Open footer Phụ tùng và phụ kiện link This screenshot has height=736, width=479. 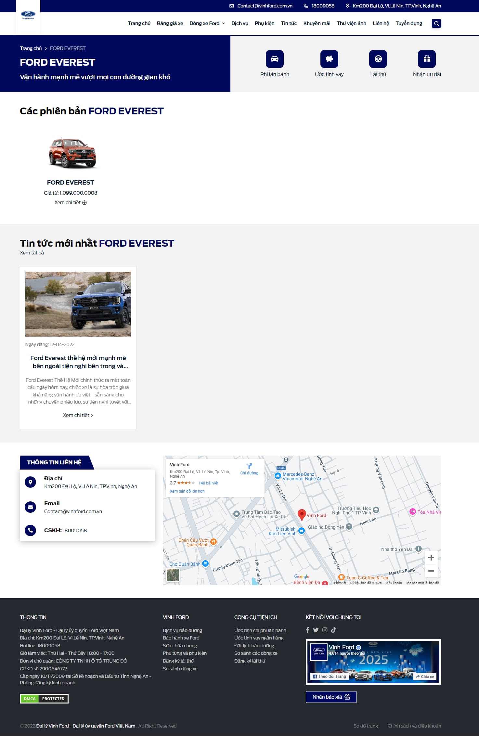click(x=185, y=653)
